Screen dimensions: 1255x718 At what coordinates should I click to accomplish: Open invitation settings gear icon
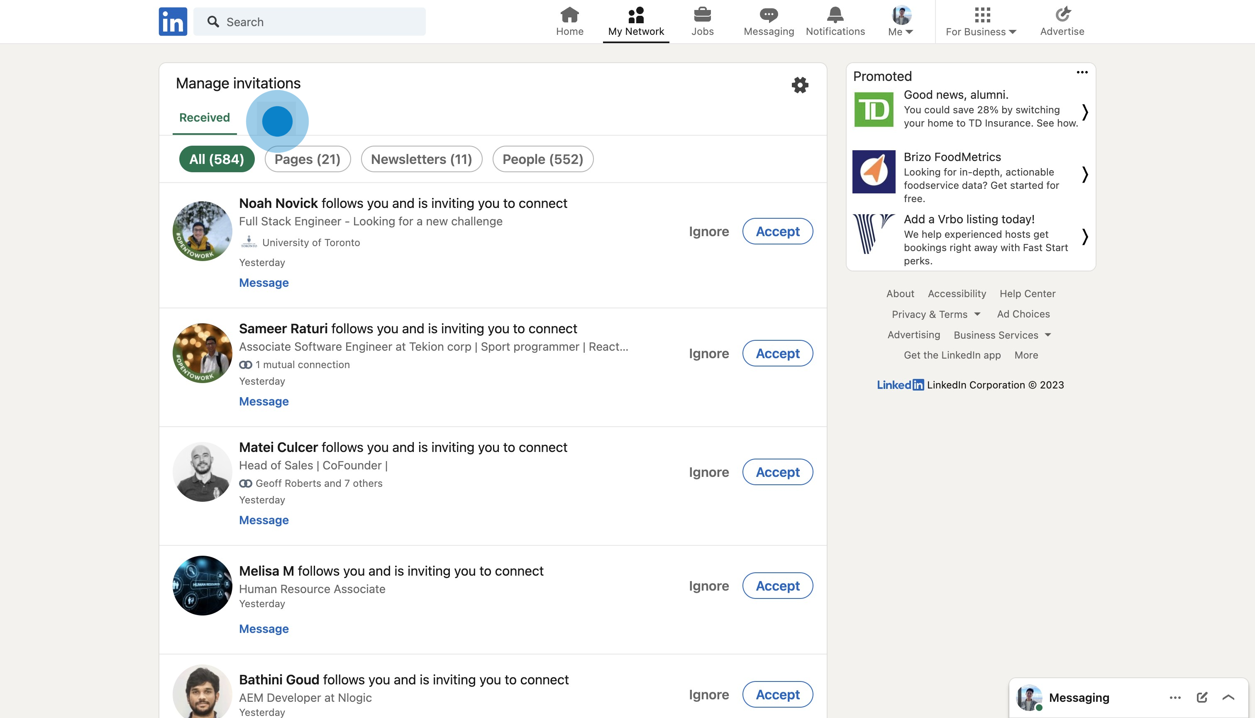800,85
